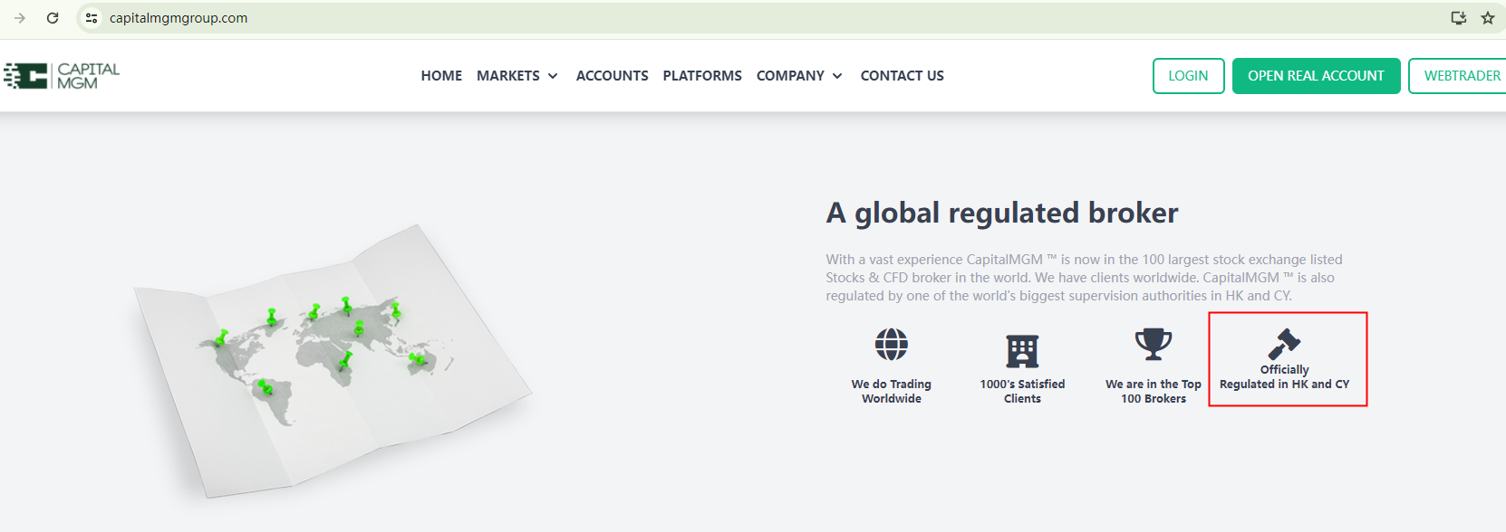Open the Contact Us menu item
The image size is (1506, 532).
tap(903, 76)
